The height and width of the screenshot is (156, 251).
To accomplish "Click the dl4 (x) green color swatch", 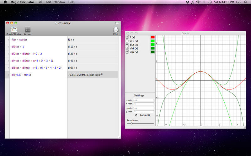I will pyautogui.click(x=152, y=48).
